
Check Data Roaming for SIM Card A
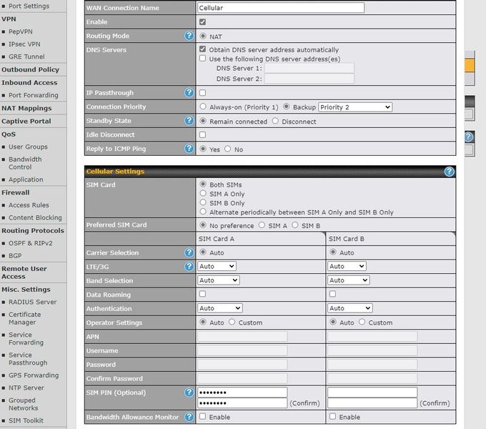click(x=203, y=295)
